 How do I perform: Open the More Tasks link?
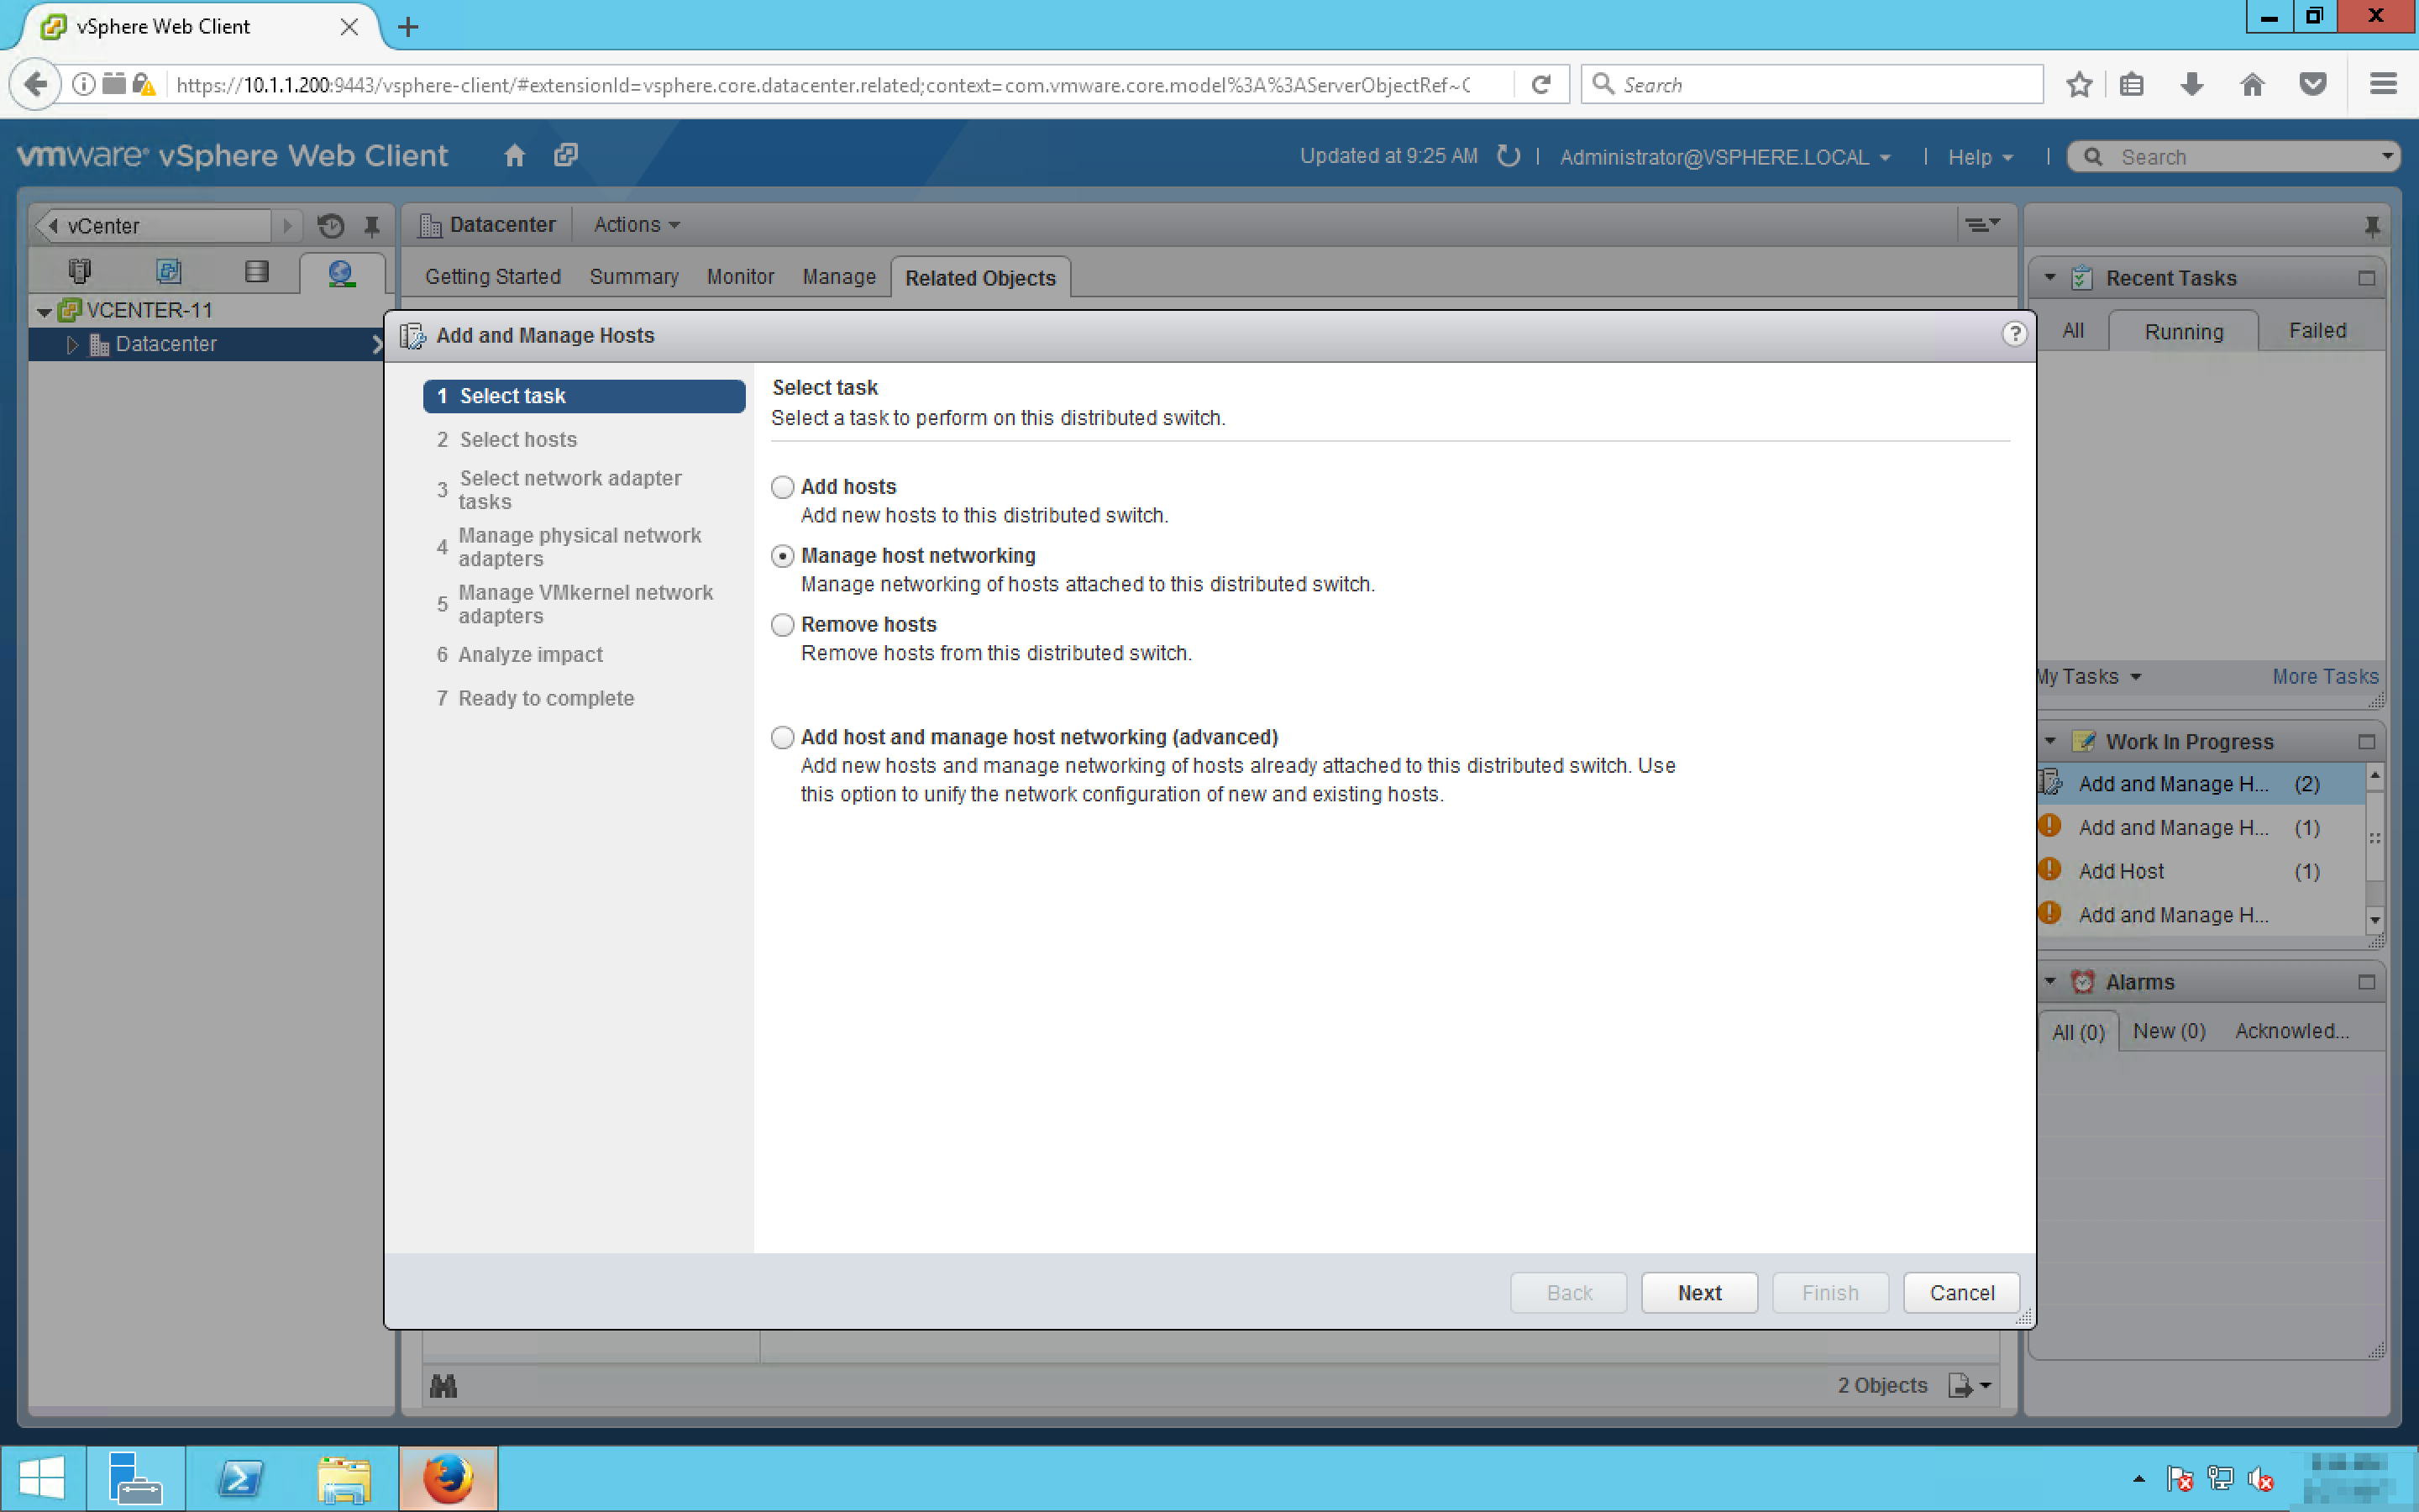pyautogui.click(x=2324, y=677)
